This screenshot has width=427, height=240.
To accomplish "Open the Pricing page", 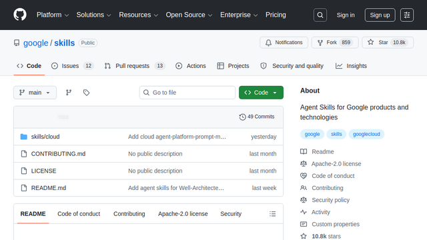I will [x=276, y=15].
